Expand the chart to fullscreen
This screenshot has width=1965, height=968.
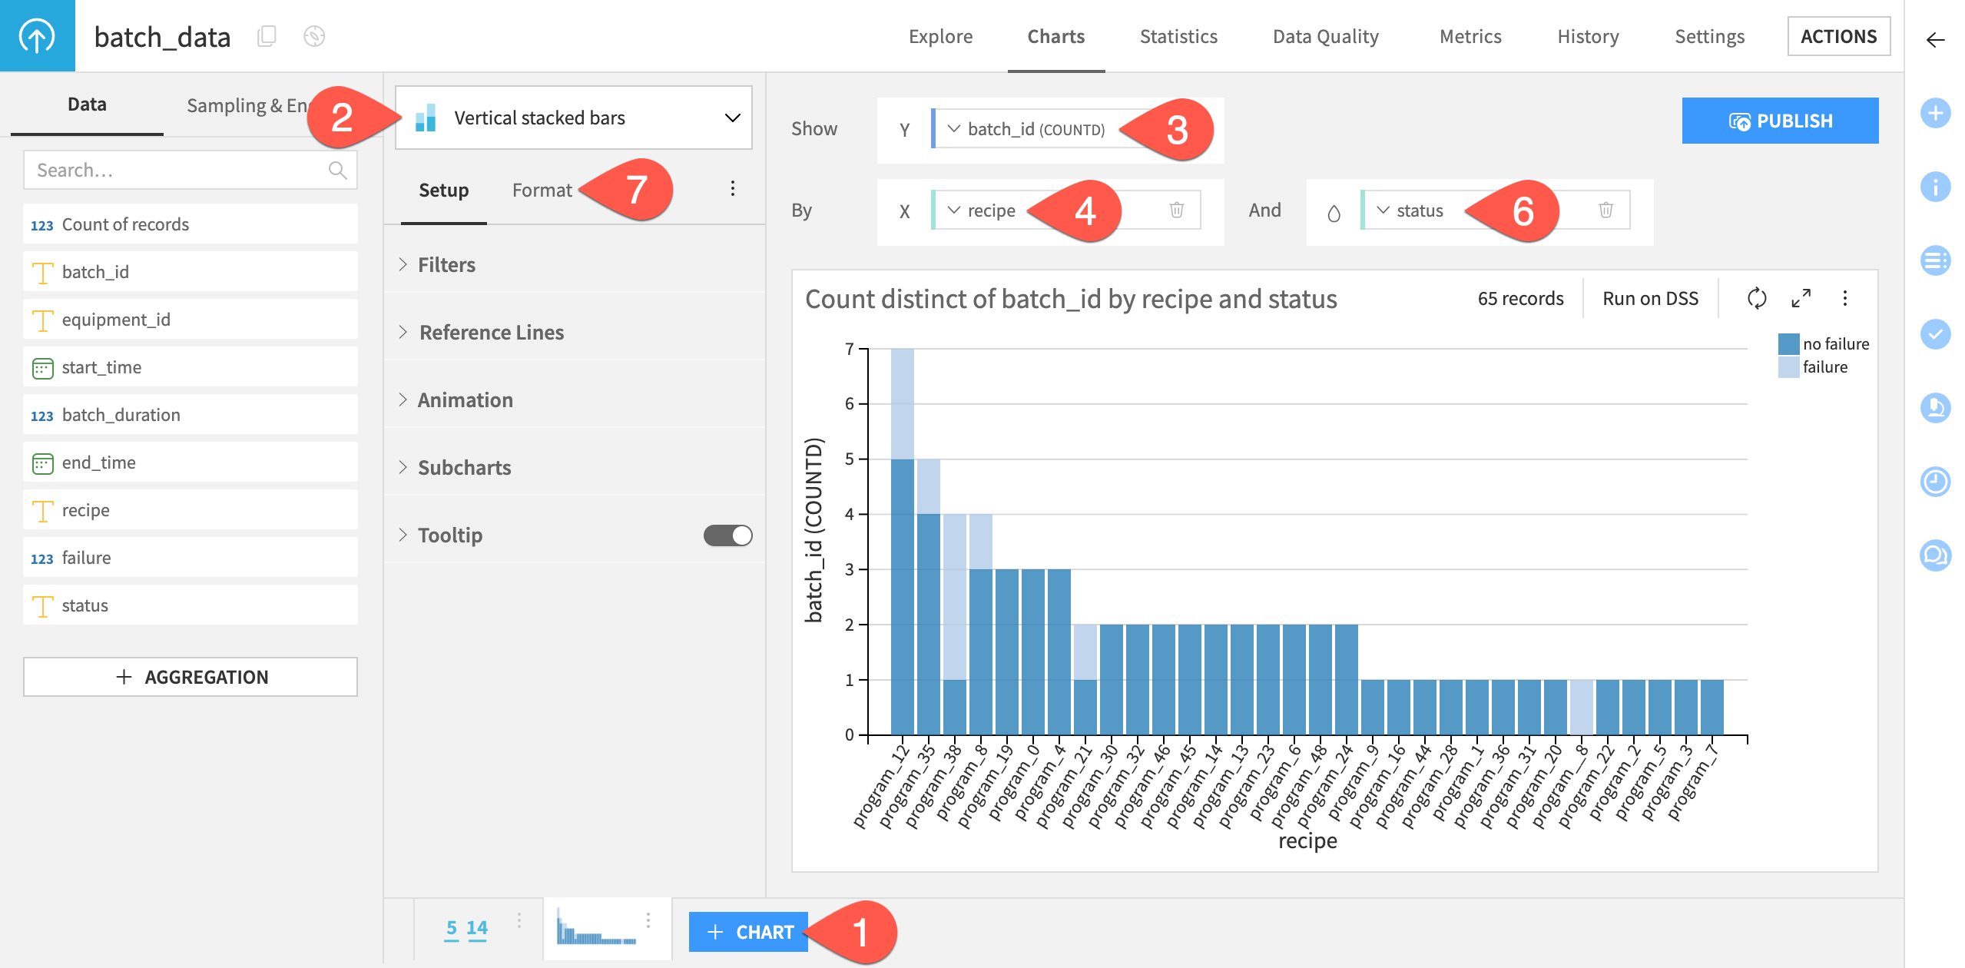tap(1801, 299)
